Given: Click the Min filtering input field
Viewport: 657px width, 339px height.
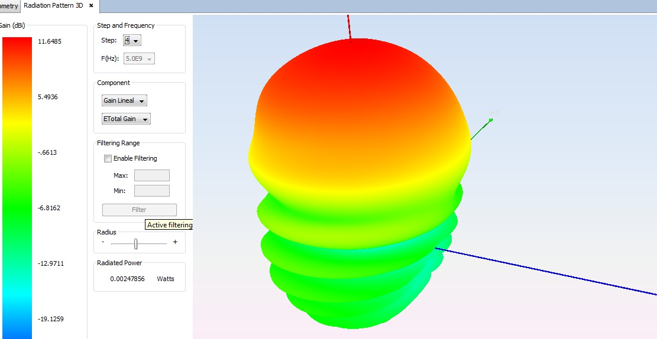Looking at the screenshot, I should pos(151,191).
